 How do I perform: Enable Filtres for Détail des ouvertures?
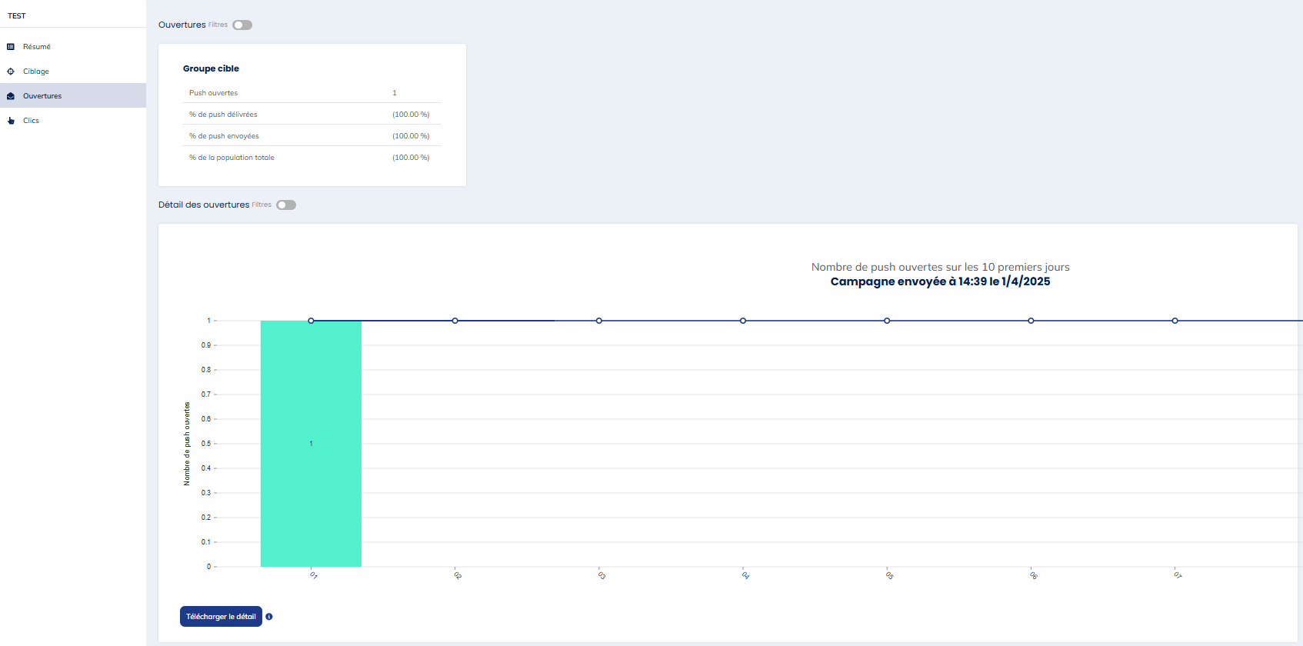click(286, 205)
